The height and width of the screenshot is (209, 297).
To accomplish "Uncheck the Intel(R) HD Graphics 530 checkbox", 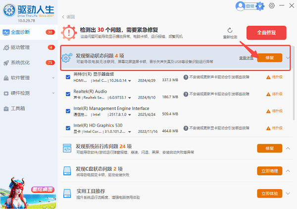I will click(x=68, y=128).
